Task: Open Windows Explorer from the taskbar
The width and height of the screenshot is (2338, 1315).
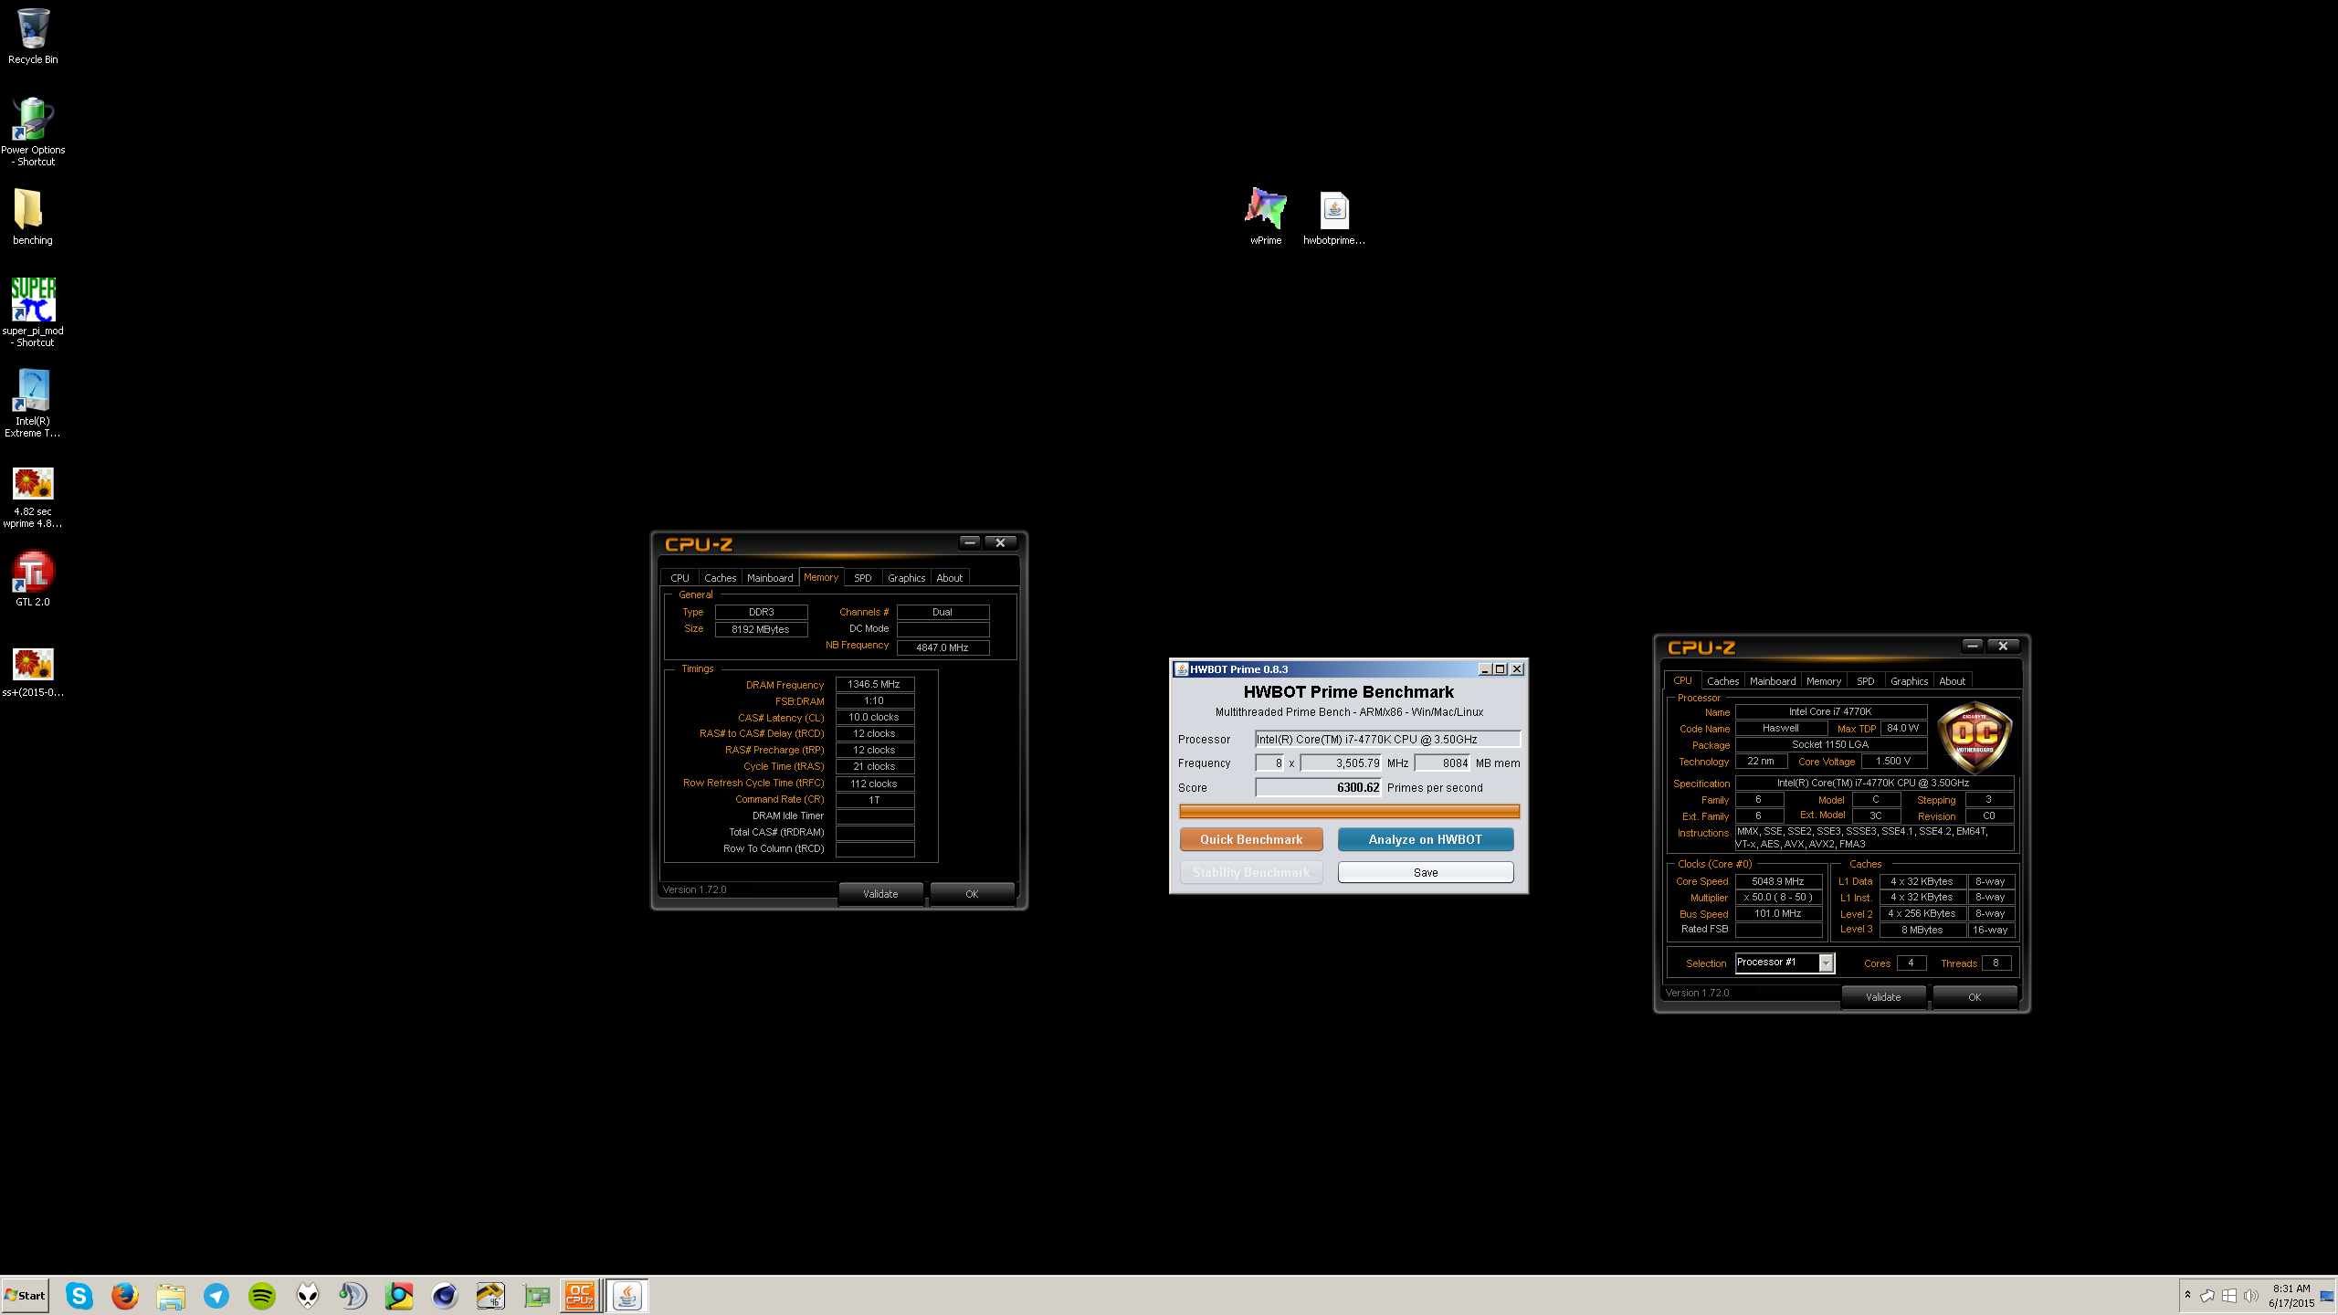Action: click(x=171, y=1296)
